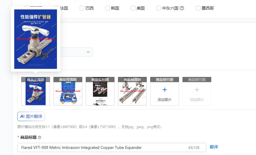
Task: Click the image format hint text 图片横纵比例支持1:1
Action: 89,127
